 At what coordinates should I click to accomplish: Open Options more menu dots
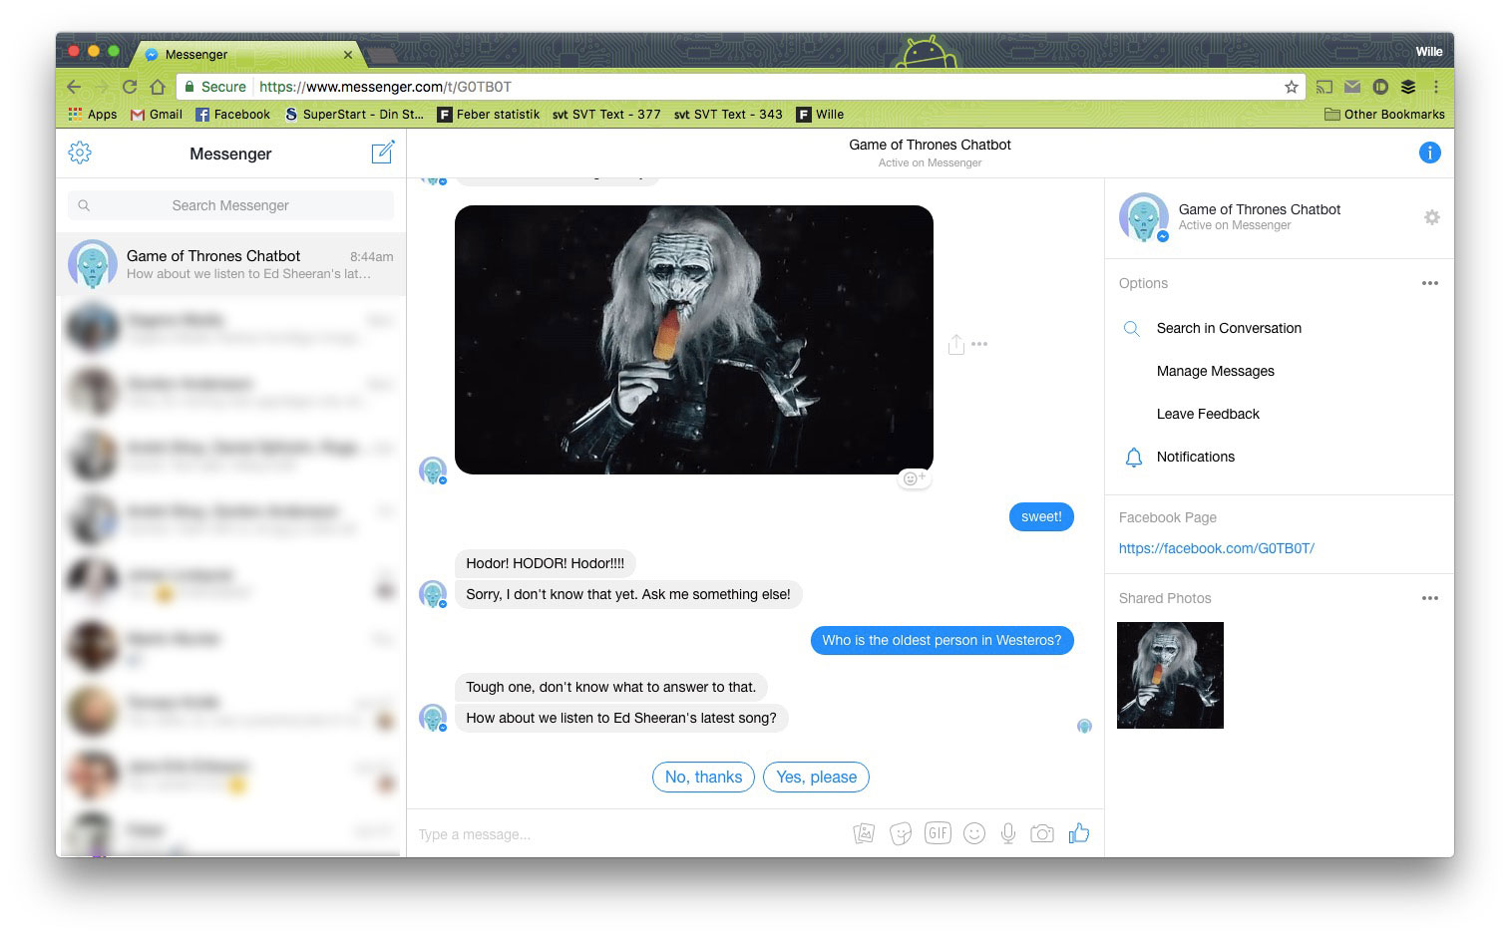[x=1430, y=283]
